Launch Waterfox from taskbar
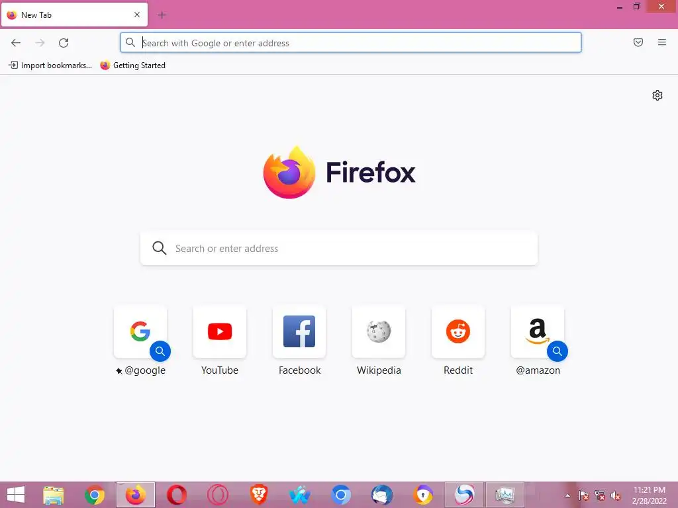Viewport: 678px width, 508px height. (300, 495)
